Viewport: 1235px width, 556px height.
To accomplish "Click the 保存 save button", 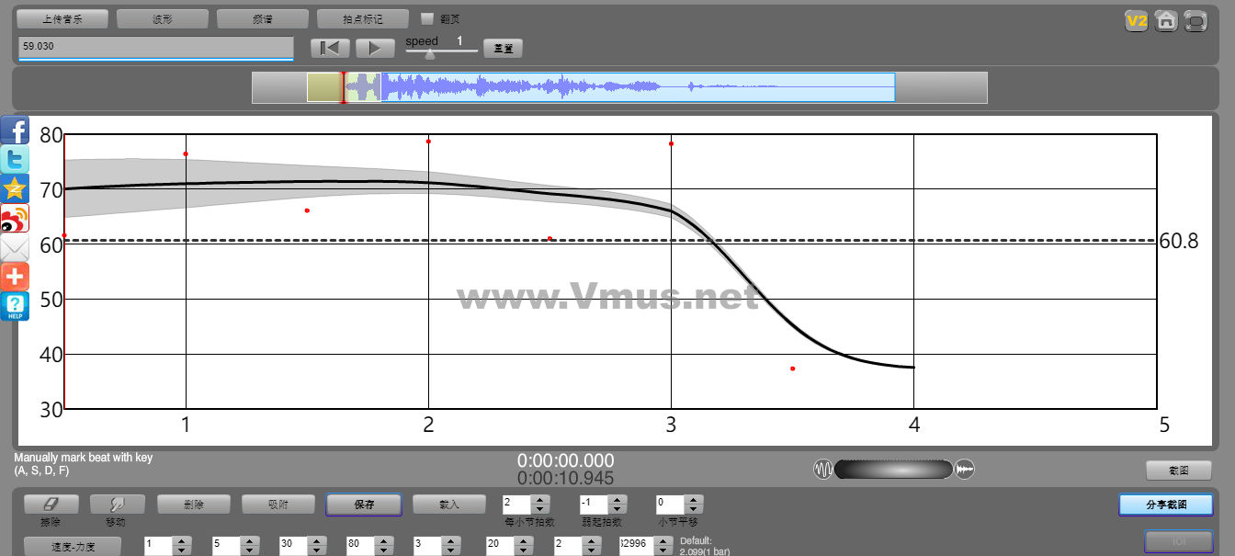I will [364, 505].
